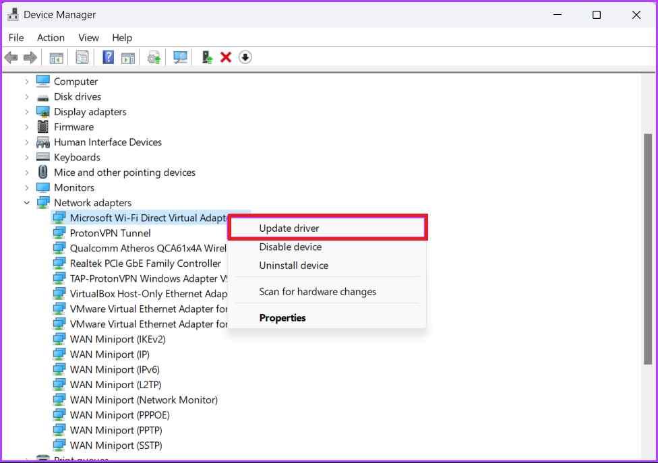Click the Device Manager title bar icon
The image size is (658, 463).
pyautogui.click(x=13, y=14)
